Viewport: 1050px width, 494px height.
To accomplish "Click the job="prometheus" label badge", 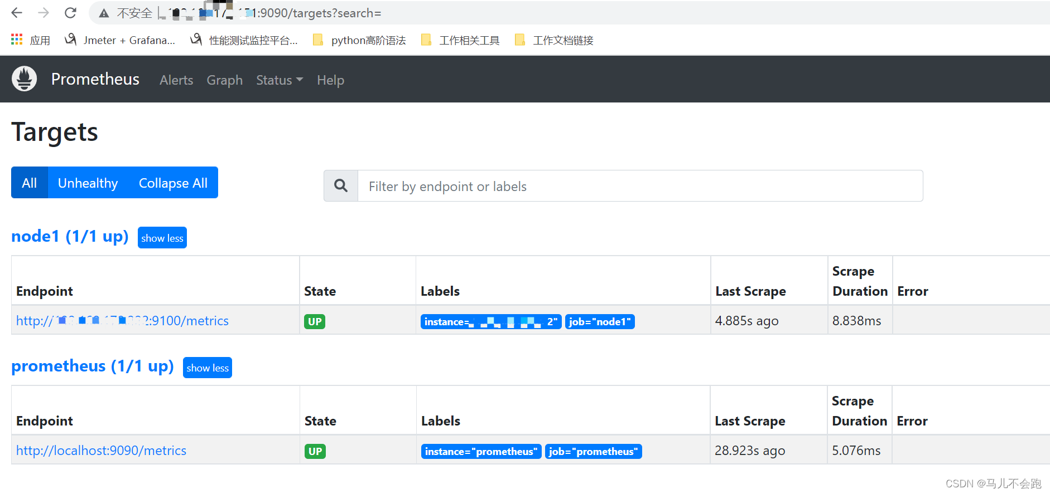I will [594, 452].
